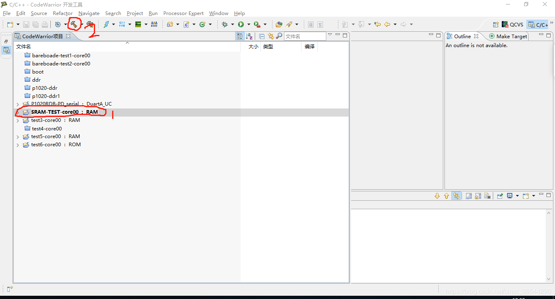Toggle the Link with Editor arrows
The width and height of the screenshot is (555, 299).
pos(271,36)
